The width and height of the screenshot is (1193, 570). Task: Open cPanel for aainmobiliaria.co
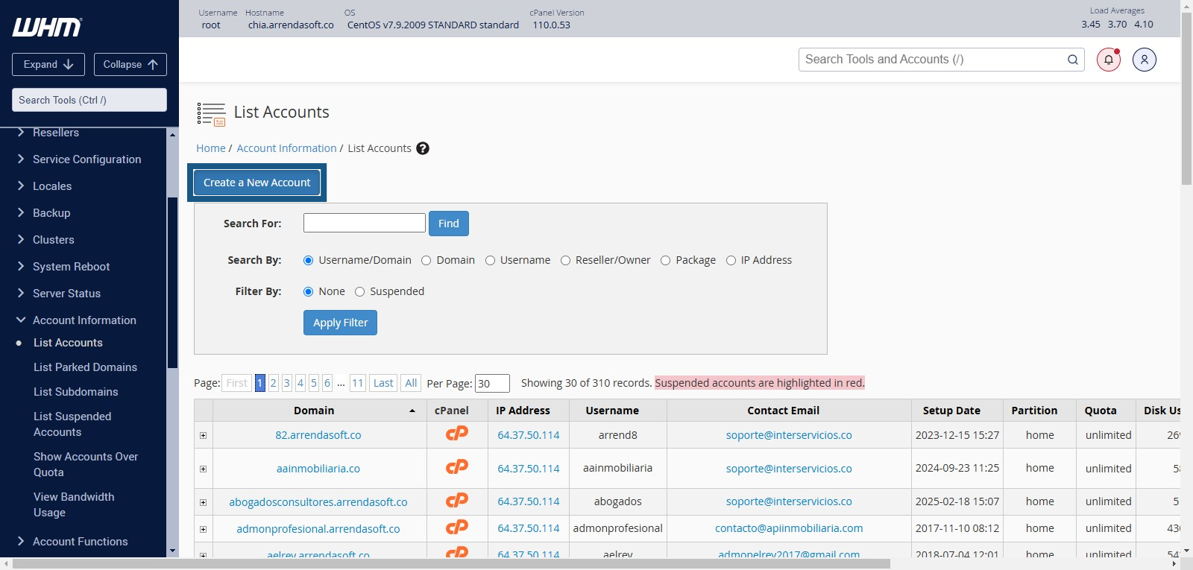(456, 467)
